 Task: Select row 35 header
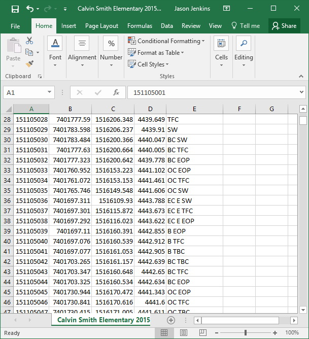7,190
